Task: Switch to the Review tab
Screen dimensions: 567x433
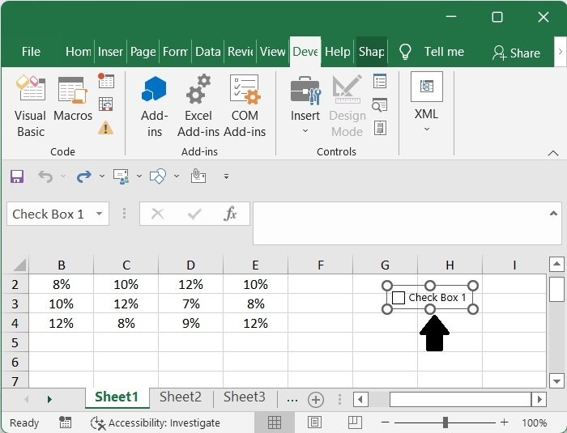Action: click(240, 51)
